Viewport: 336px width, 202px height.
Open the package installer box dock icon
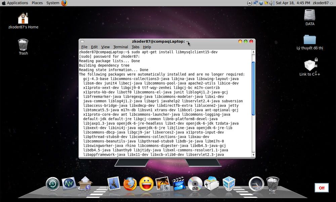pos(85,184)
